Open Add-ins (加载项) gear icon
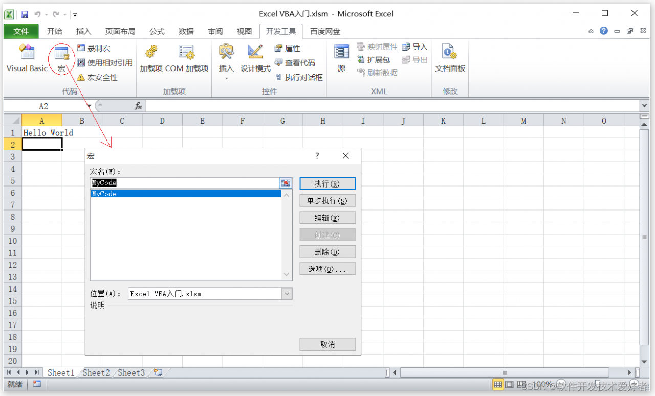This screenshot has width=655, height=396. (151, 58)
